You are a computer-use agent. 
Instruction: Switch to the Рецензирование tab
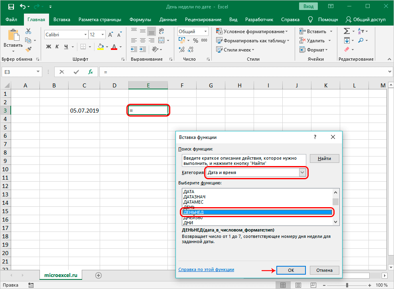[x=203, y=20]
